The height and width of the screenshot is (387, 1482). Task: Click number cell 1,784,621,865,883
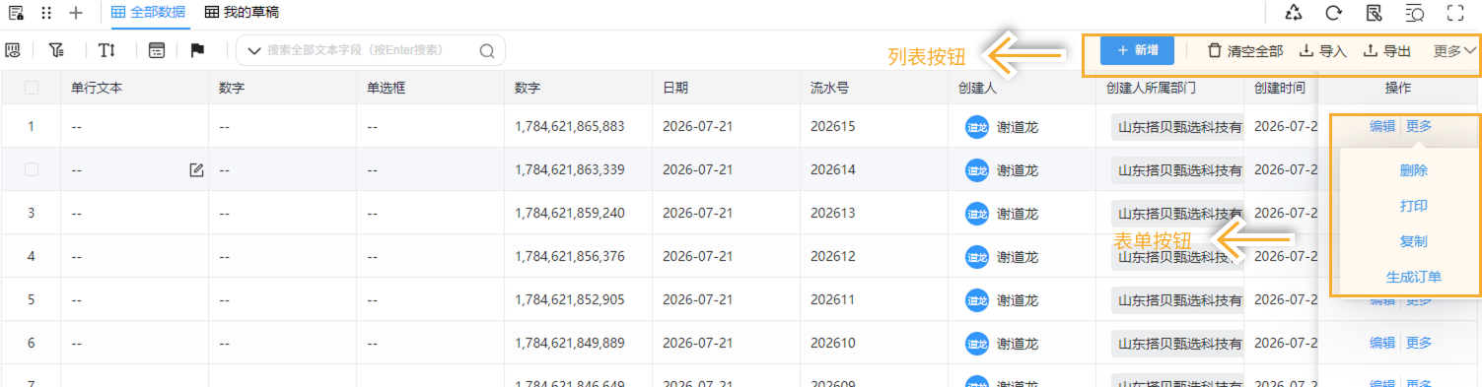(569, 126)
